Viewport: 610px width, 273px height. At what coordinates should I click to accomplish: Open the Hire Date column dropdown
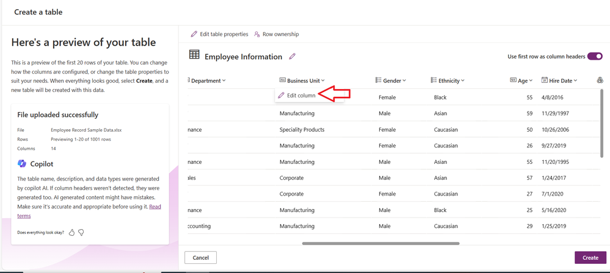[575, 81]
